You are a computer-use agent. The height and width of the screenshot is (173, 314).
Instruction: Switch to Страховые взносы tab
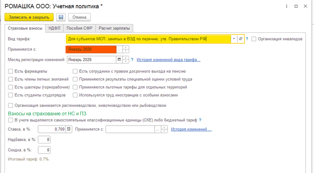pos(25,28)
